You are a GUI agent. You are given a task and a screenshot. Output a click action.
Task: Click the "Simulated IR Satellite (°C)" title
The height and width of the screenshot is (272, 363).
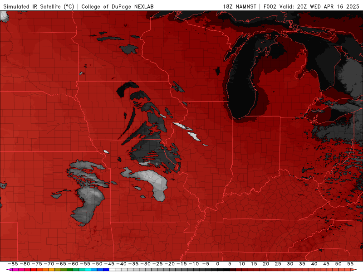(x=39, y=6)
